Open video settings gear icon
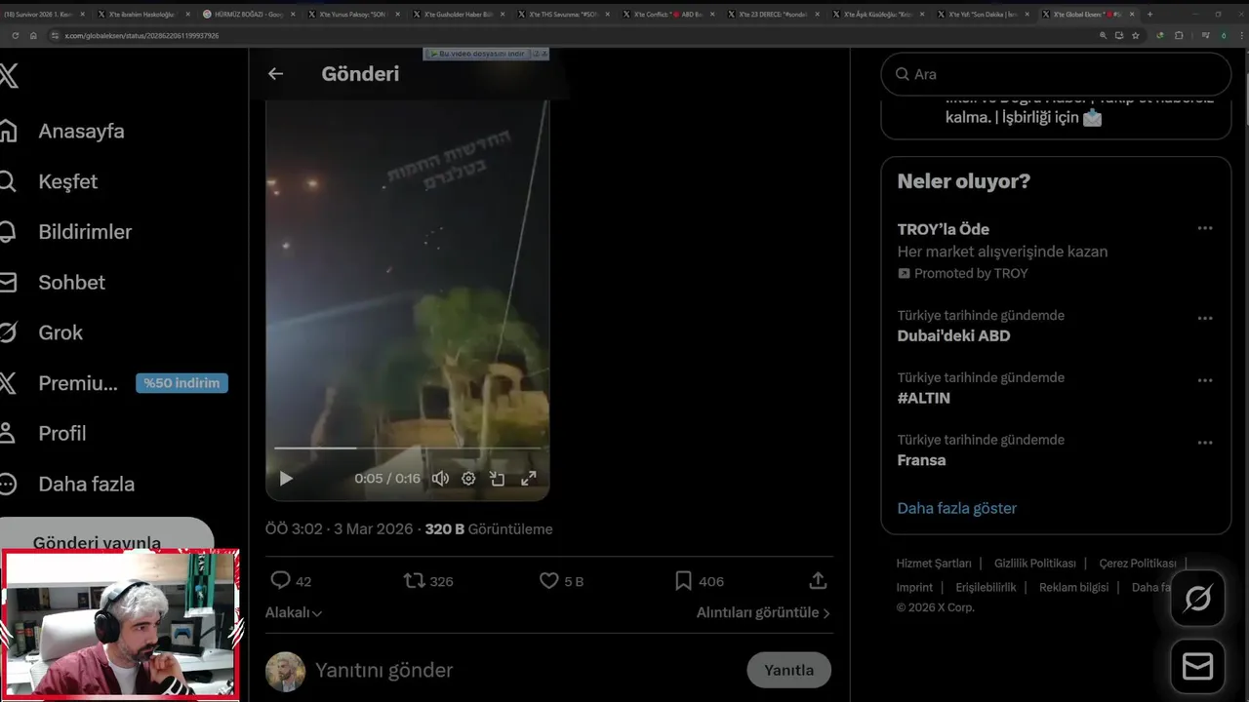This screenshot has height=702, width=1249. 468,479
